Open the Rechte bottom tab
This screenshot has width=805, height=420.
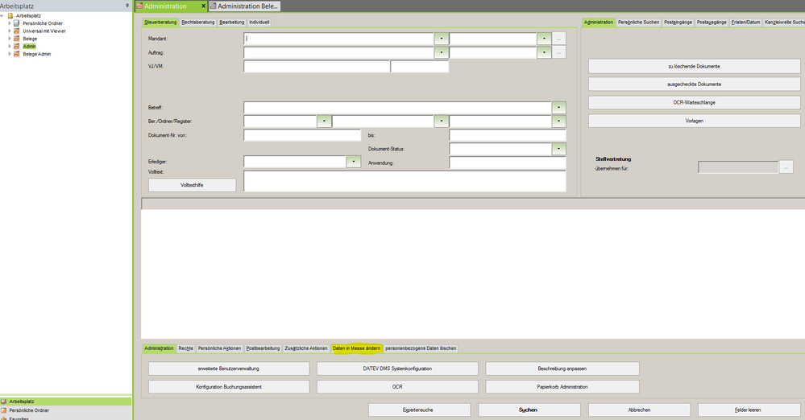[186, 348]
